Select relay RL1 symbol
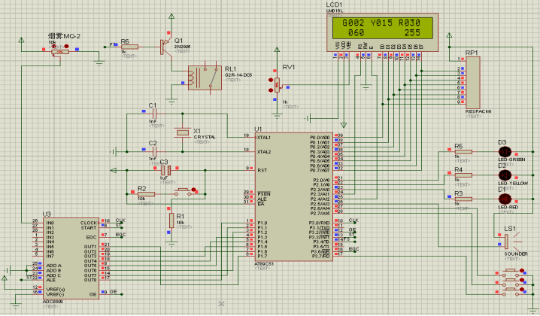 pos(205,78)
